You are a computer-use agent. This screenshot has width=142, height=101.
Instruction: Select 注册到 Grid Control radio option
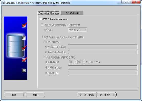click(x=42, y=25)
